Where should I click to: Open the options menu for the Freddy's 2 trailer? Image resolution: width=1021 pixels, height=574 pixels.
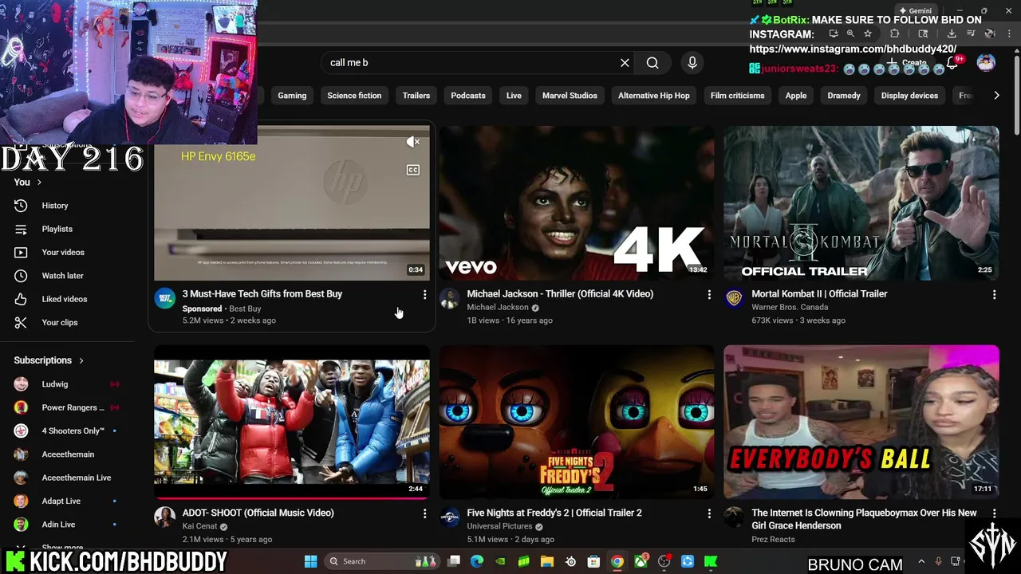pos(709,514)
